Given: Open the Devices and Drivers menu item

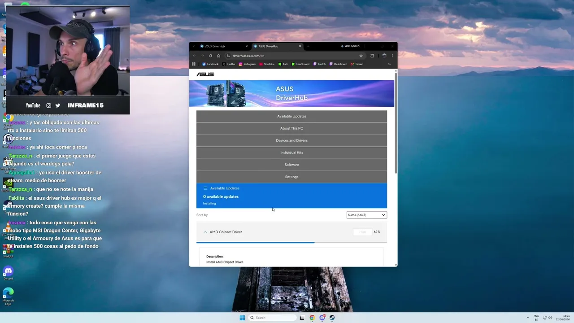Looking at the screenshot, I should click(291, 140).
